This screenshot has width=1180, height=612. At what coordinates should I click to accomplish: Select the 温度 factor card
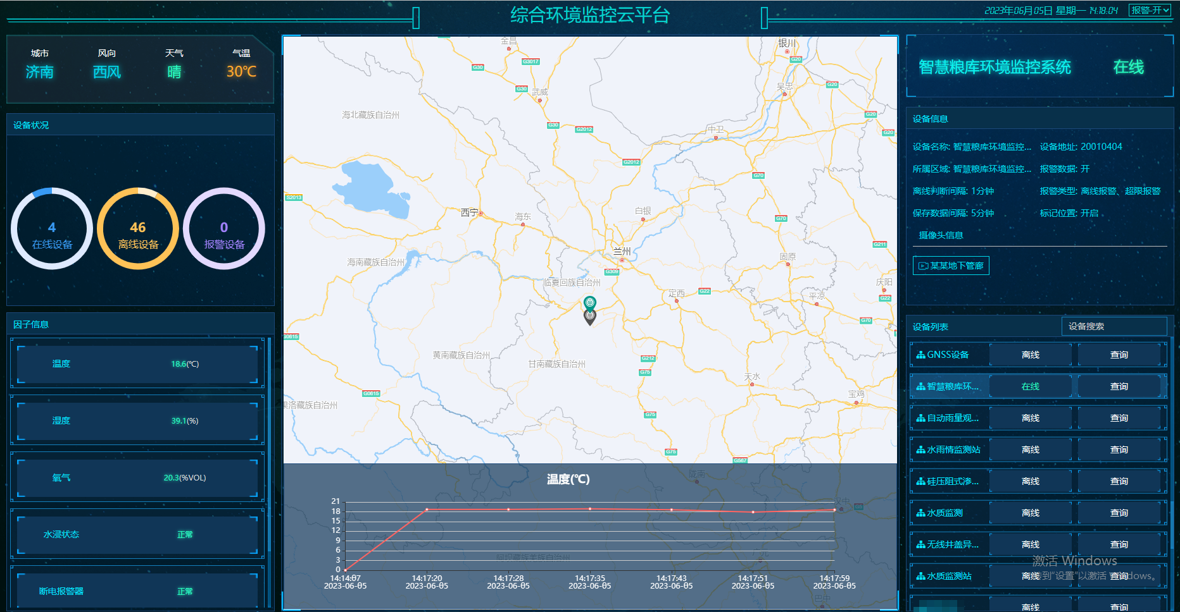pos(137,364)
